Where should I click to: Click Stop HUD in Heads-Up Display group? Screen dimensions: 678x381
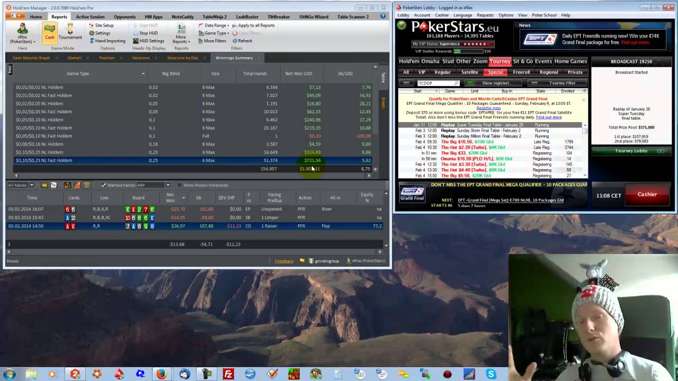[x=145, y=33]
